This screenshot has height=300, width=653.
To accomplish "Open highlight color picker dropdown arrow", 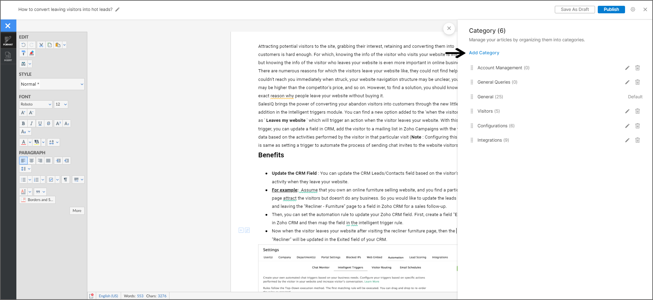I will pyautogui.click(x=43, y=142).
